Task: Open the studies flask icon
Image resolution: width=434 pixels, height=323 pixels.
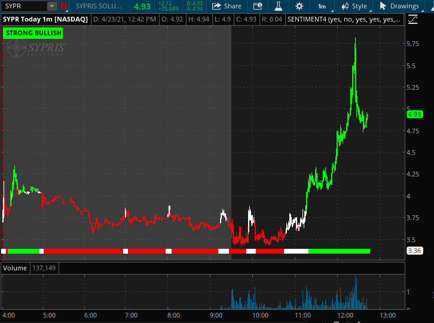Action: (x=278, y=6)
